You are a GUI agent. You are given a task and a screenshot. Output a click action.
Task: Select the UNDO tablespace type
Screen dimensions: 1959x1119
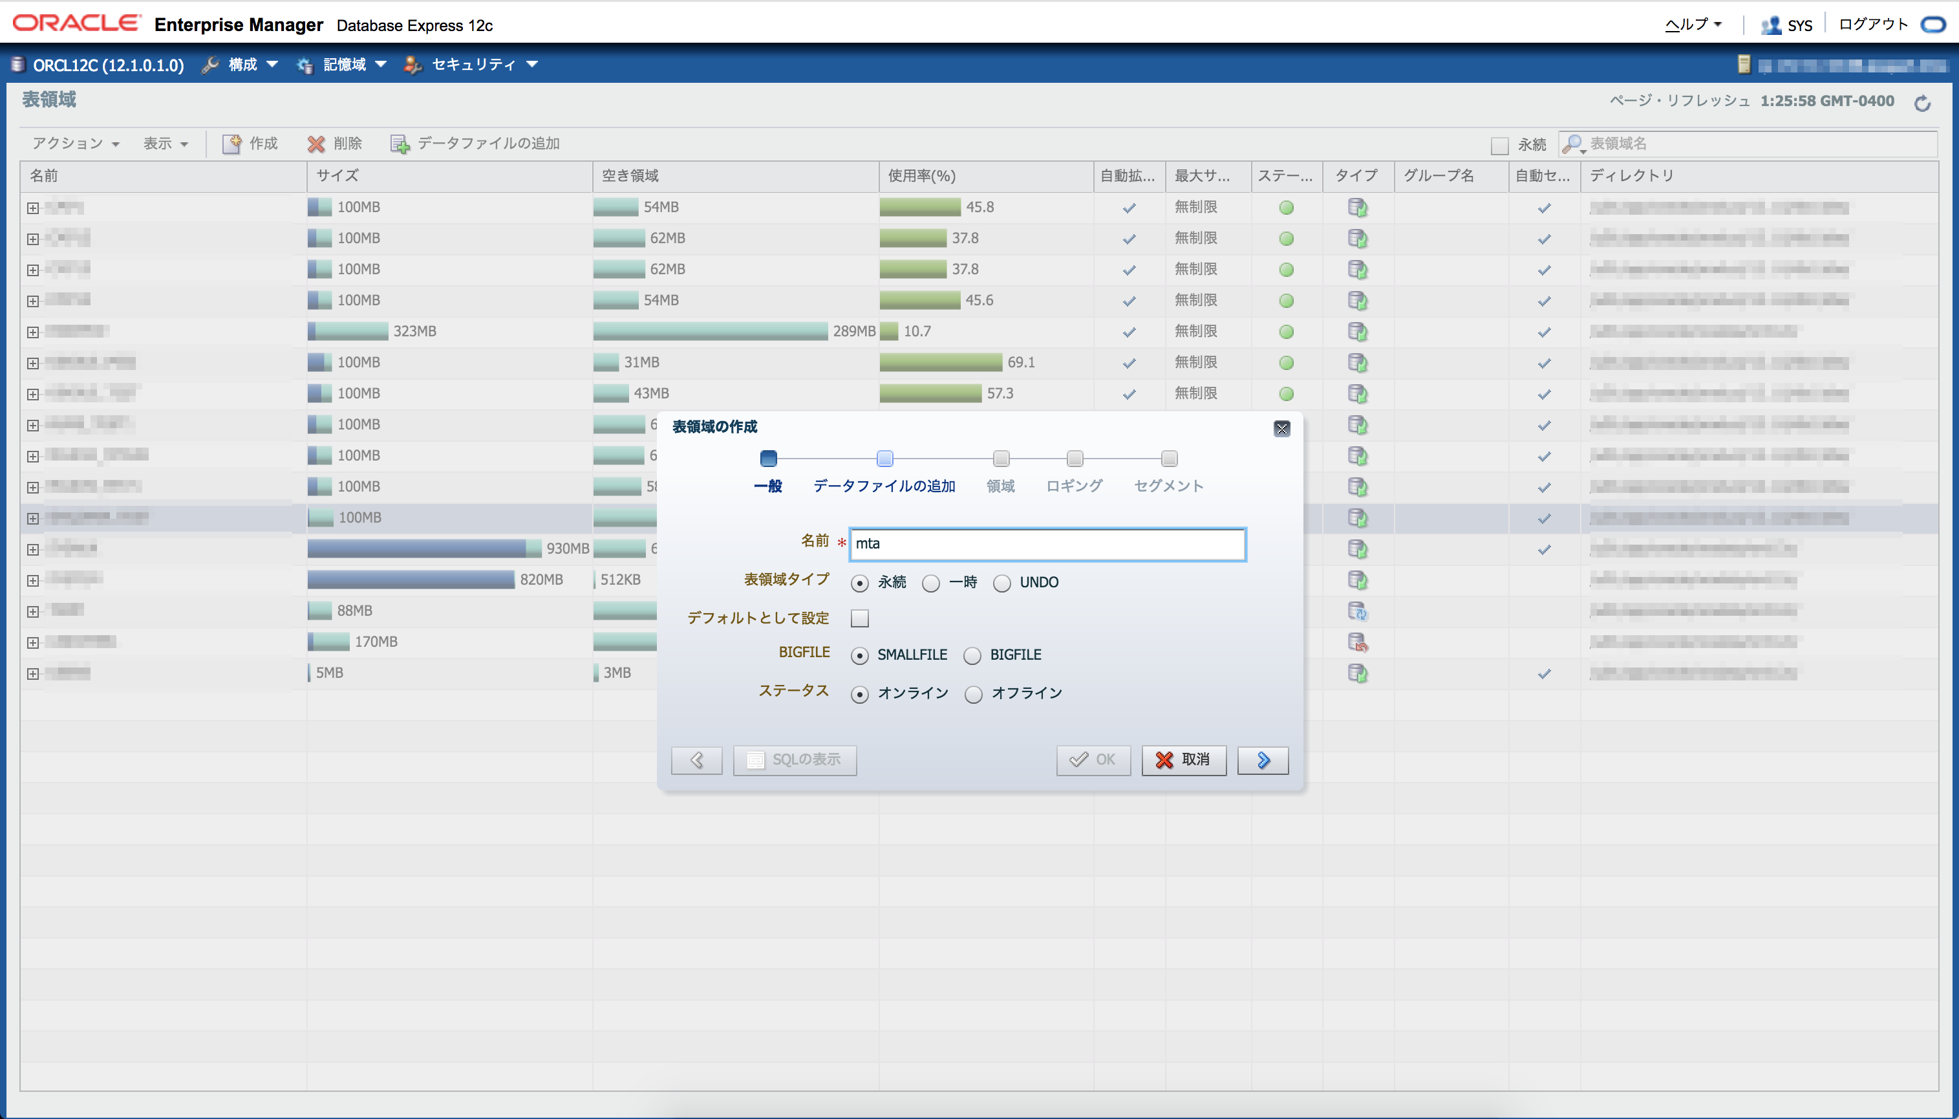(1001, 583)
